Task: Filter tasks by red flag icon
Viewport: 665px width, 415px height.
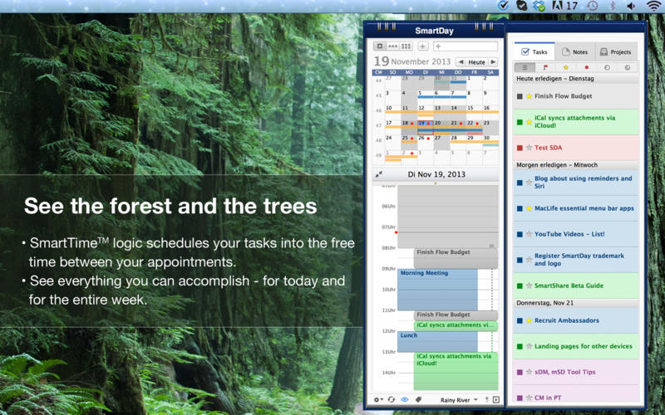Action: click(545, 67)
